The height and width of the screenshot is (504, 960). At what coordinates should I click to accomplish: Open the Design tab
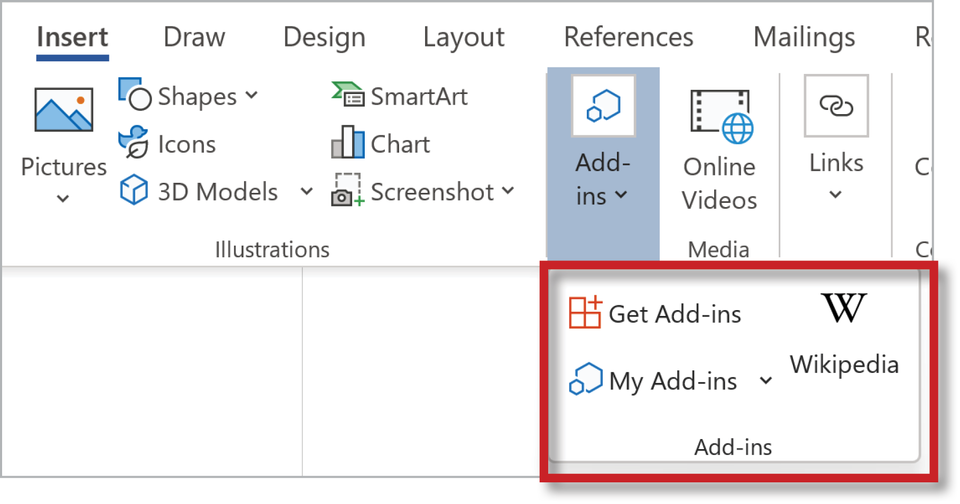pos(324,38)
